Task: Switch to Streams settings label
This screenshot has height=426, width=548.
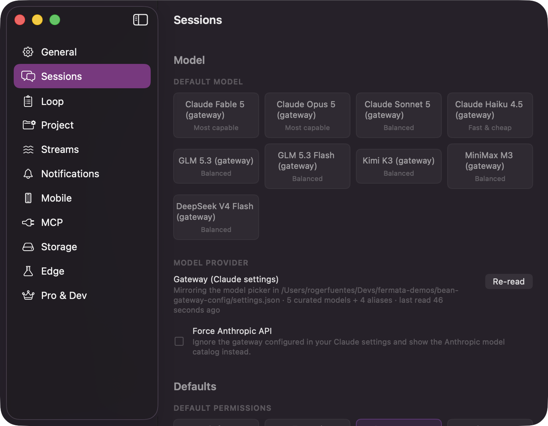Action: (x=60, y=149)
